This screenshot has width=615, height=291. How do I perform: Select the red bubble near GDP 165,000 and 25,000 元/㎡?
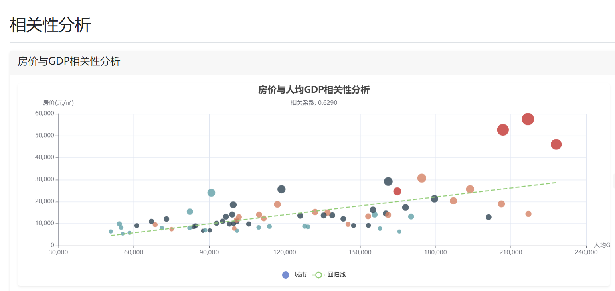(x=397, y=191)
